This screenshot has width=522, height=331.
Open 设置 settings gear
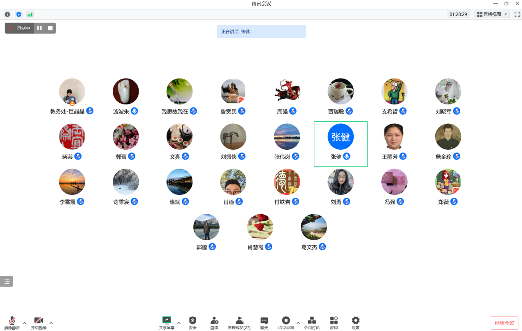[356, 323]
